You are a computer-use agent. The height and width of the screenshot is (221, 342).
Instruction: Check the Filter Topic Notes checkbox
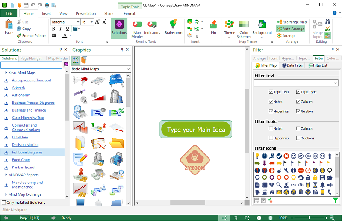point(271,129)
